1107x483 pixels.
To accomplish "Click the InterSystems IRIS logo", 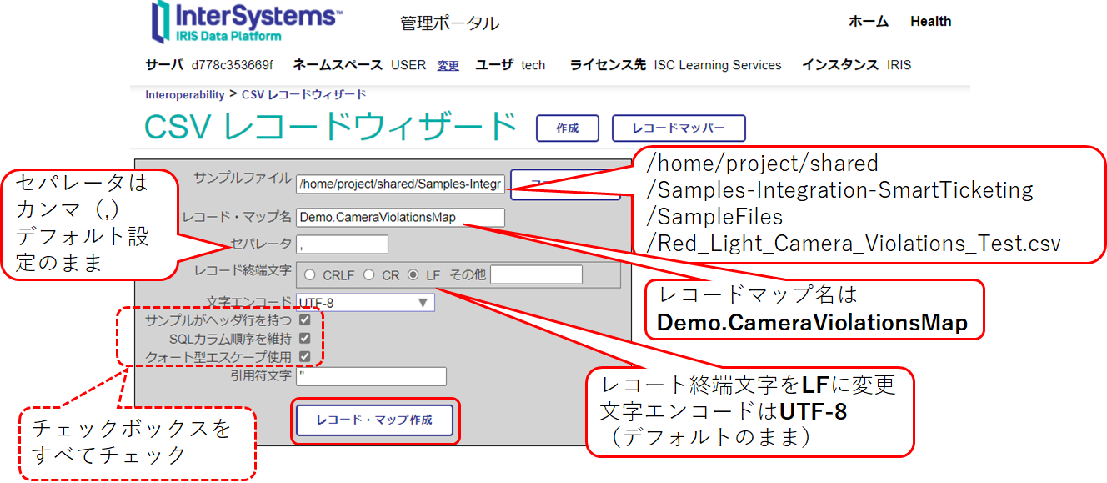I will [x=245, y=22].
